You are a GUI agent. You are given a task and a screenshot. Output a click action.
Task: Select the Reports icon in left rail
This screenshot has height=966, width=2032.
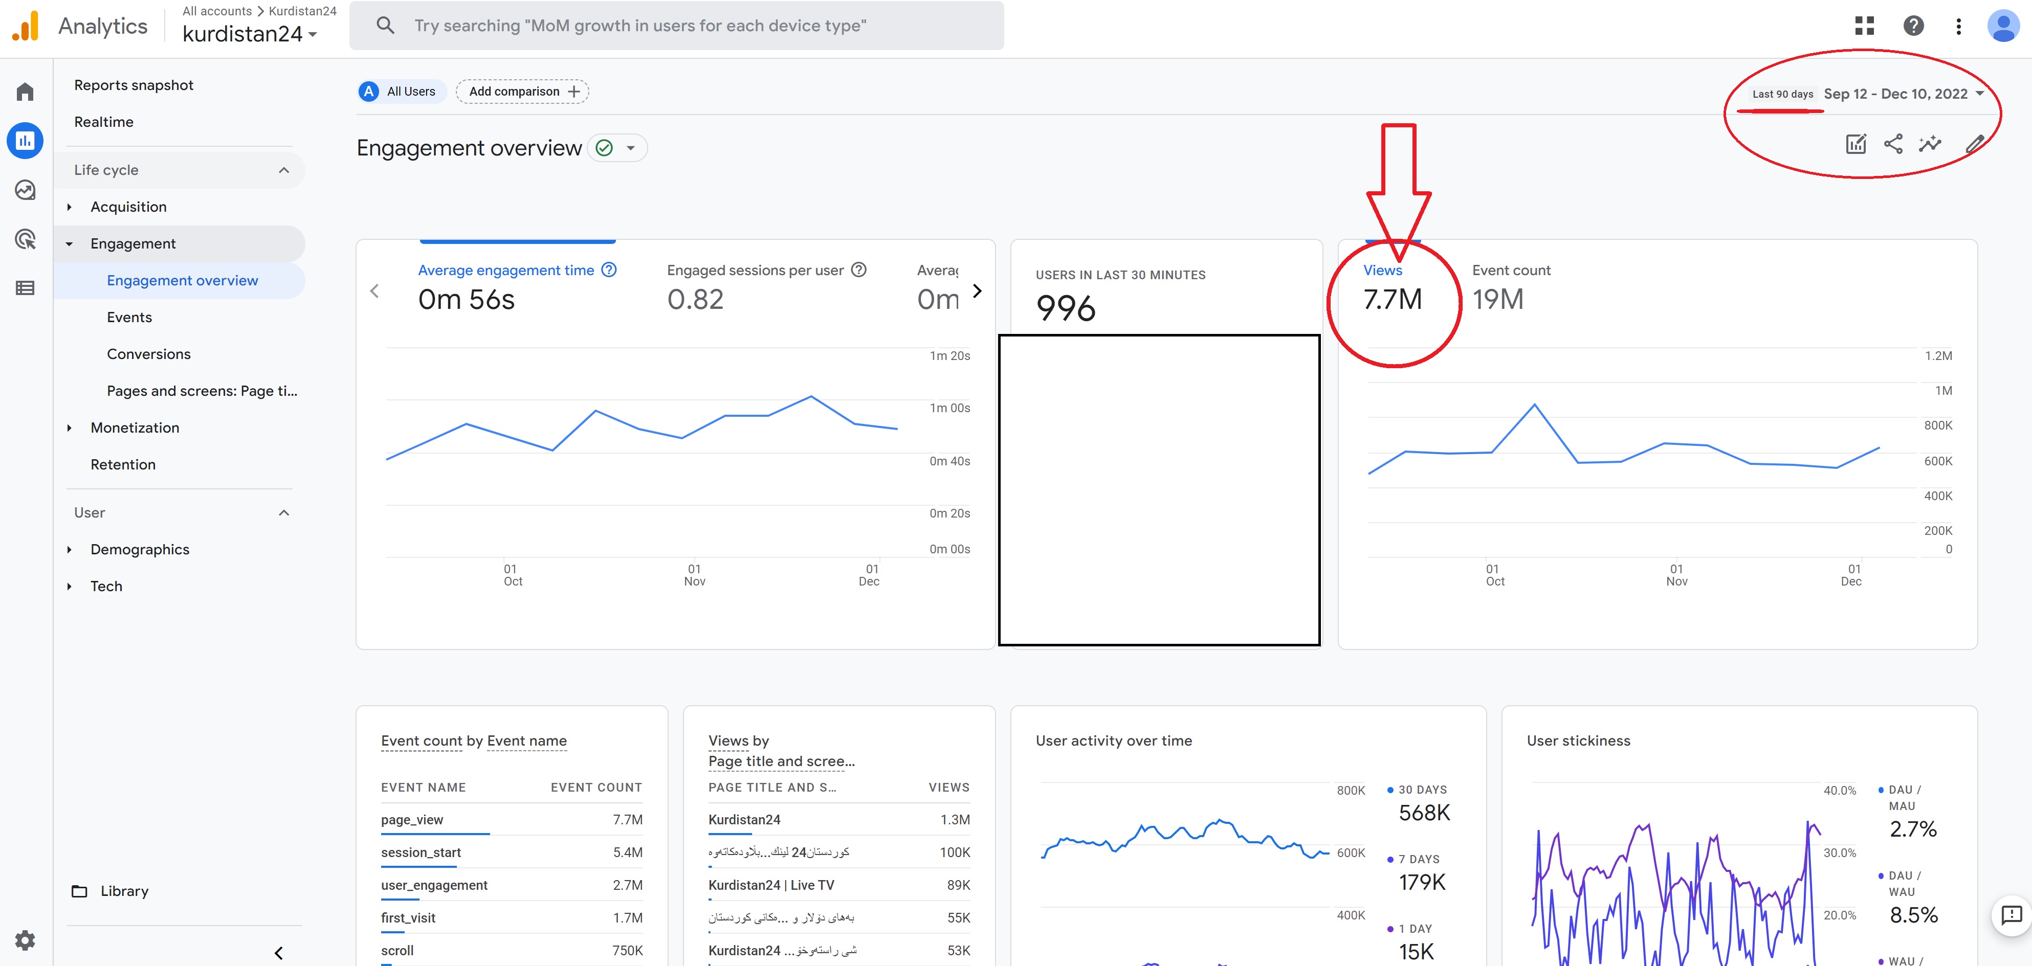[25, 140]
